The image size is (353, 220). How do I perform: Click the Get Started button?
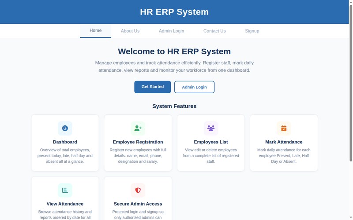click(x=153, y=87)
